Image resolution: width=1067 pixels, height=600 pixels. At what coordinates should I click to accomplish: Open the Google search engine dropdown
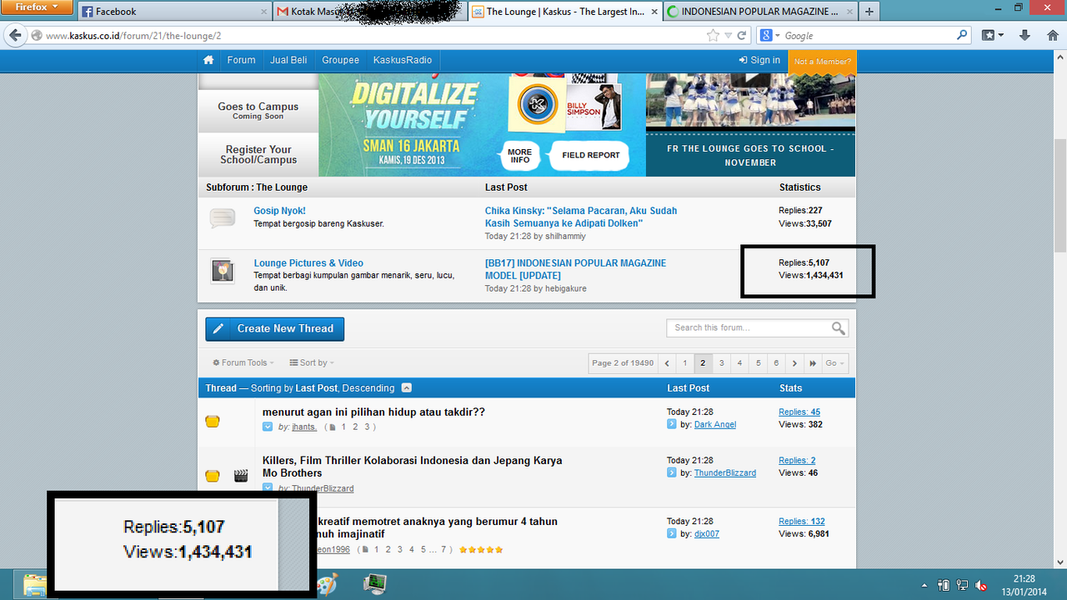point(769,36)
